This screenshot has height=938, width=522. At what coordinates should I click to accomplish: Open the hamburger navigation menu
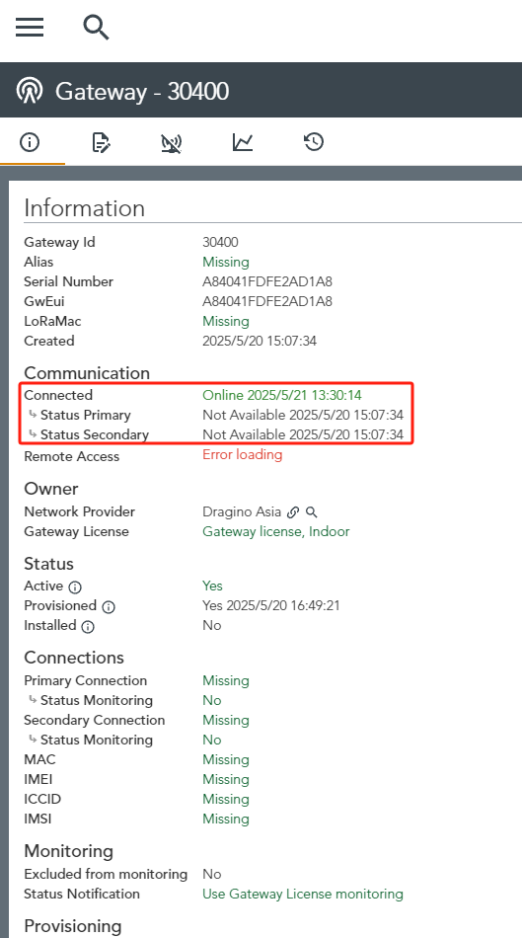point(30,28)
